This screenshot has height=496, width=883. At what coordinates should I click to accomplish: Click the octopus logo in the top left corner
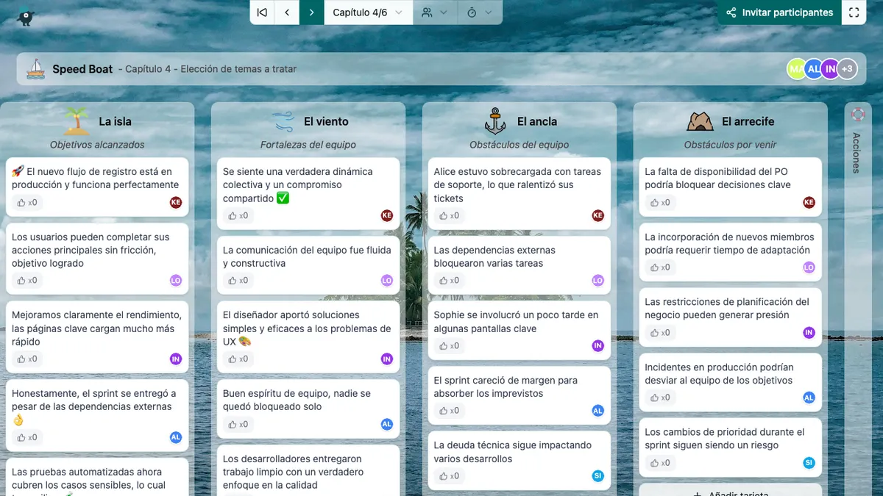click(26, 15)
